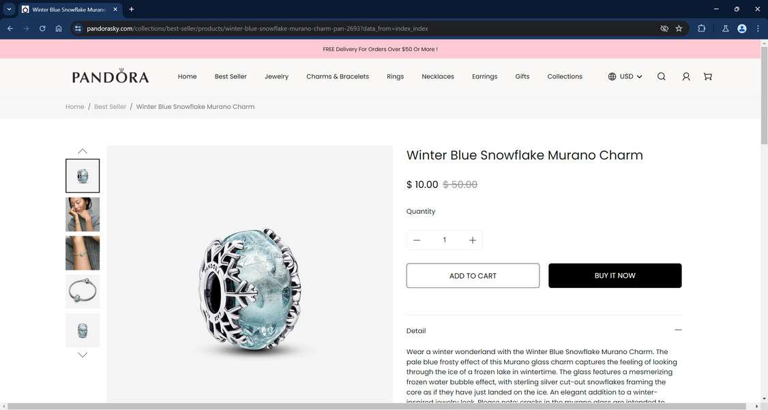This screenshot has width=768, height=410.
Task: Open Chrome profile avatar icon
Action: pos(742,29)
